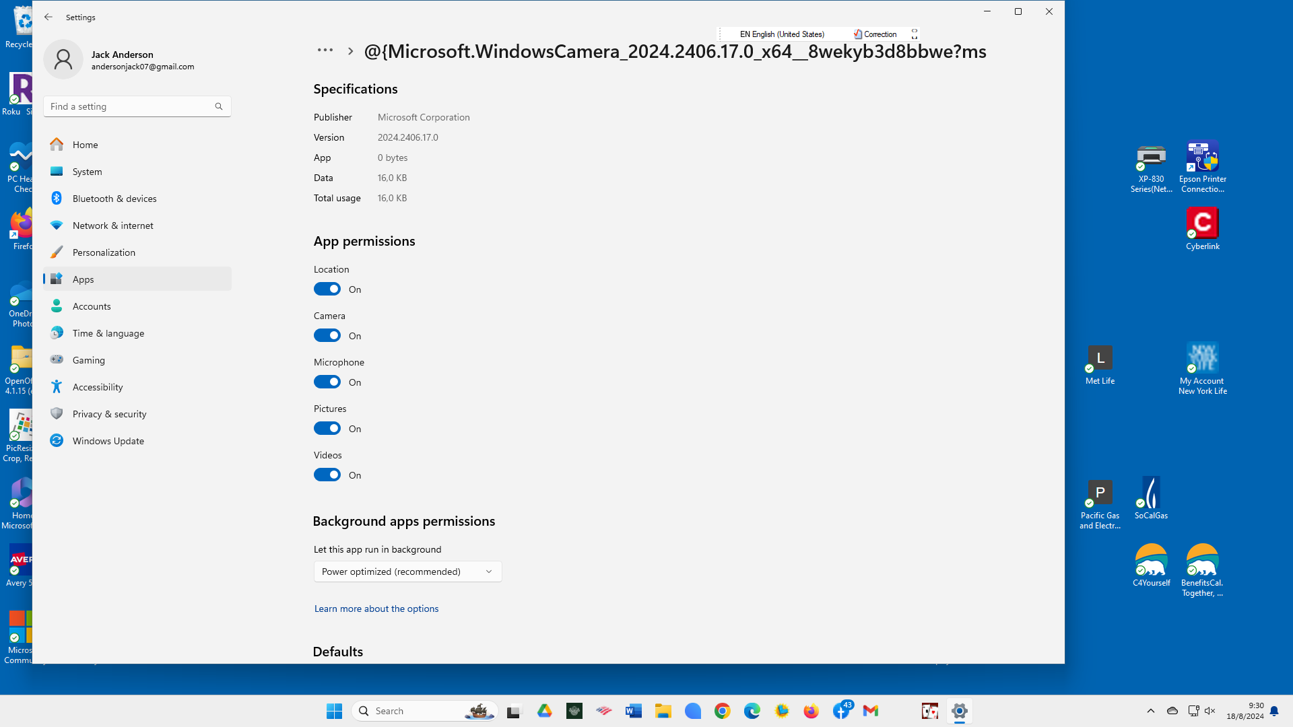Image resolution: width=1293 pixels, height=727 pixels.
Task: Click the language bar options icon
Action: pyautogui.click(x=915, y=34)
